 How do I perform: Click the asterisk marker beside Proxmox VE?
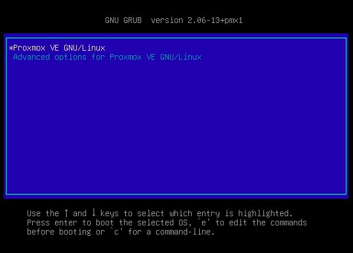[x=11, y=48]
